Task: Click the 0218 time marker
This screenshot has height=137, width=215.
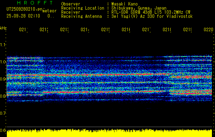Action: point(167,29)
